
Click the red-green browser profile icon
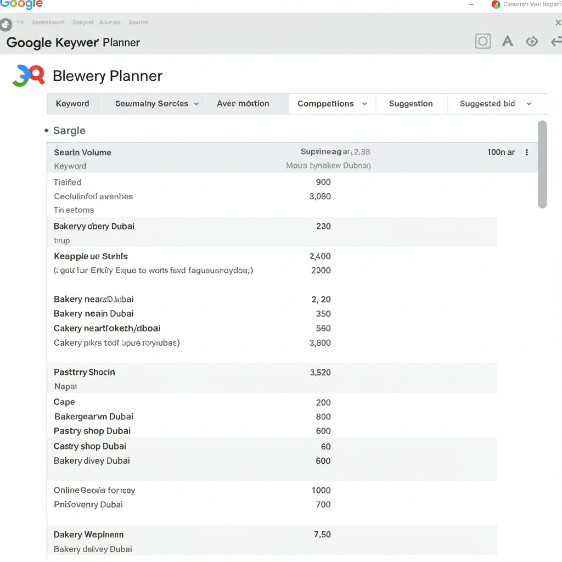(496, 4)
